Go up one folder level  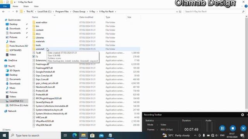17,12
